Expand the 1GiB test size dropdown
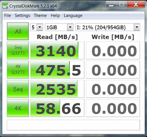This screenshot has height=137, width=147. click(x=70, y=27)
